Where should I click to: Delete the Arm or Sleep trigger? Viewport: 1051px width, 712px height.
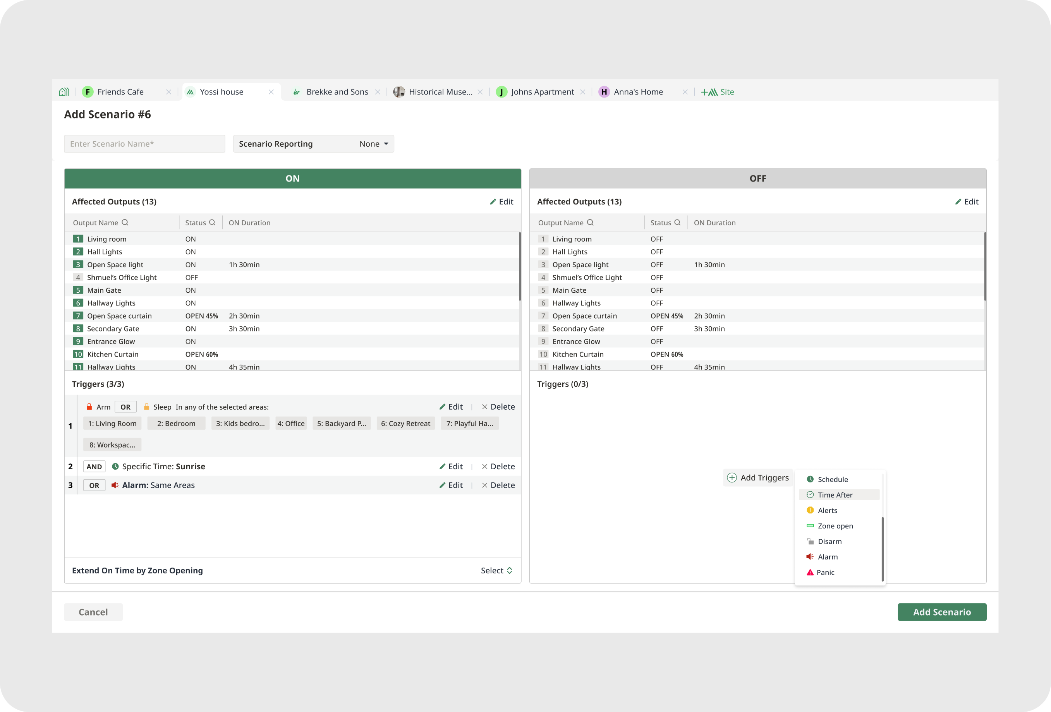(498, 407)
